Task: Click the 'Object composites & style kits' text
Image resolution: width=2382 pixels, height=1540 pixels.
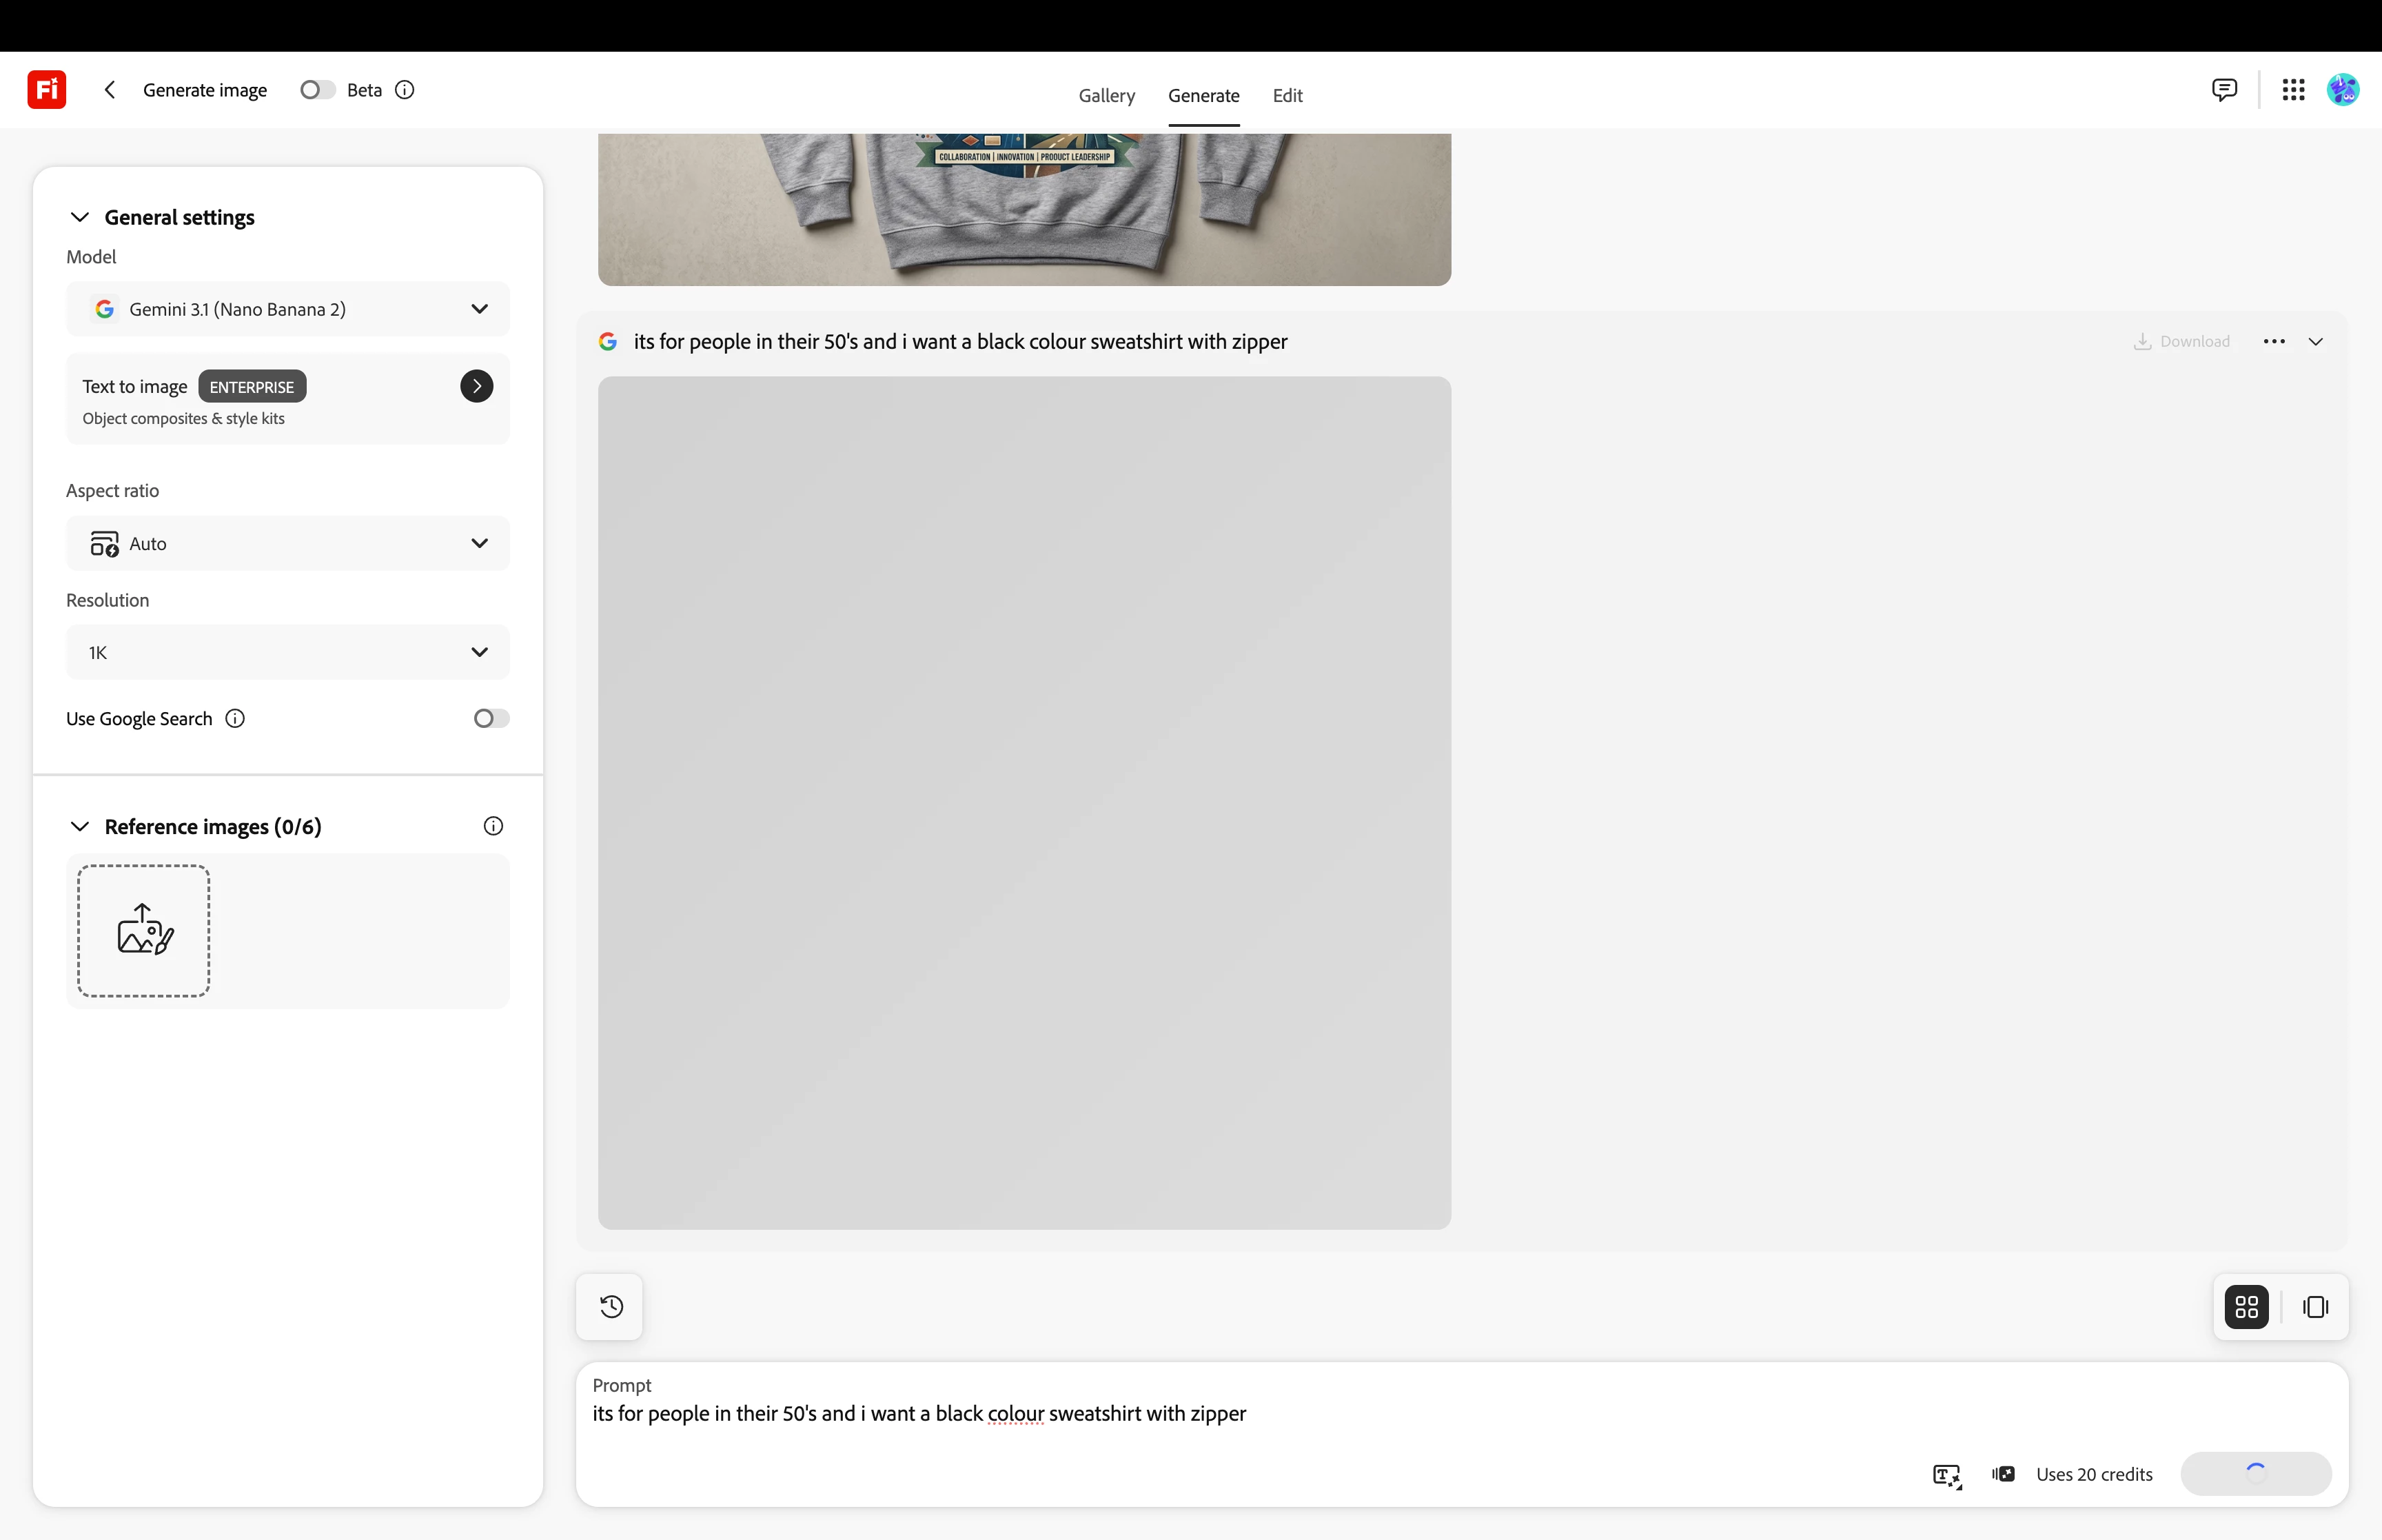Action: pyautogui.click(x=184, y=419)
